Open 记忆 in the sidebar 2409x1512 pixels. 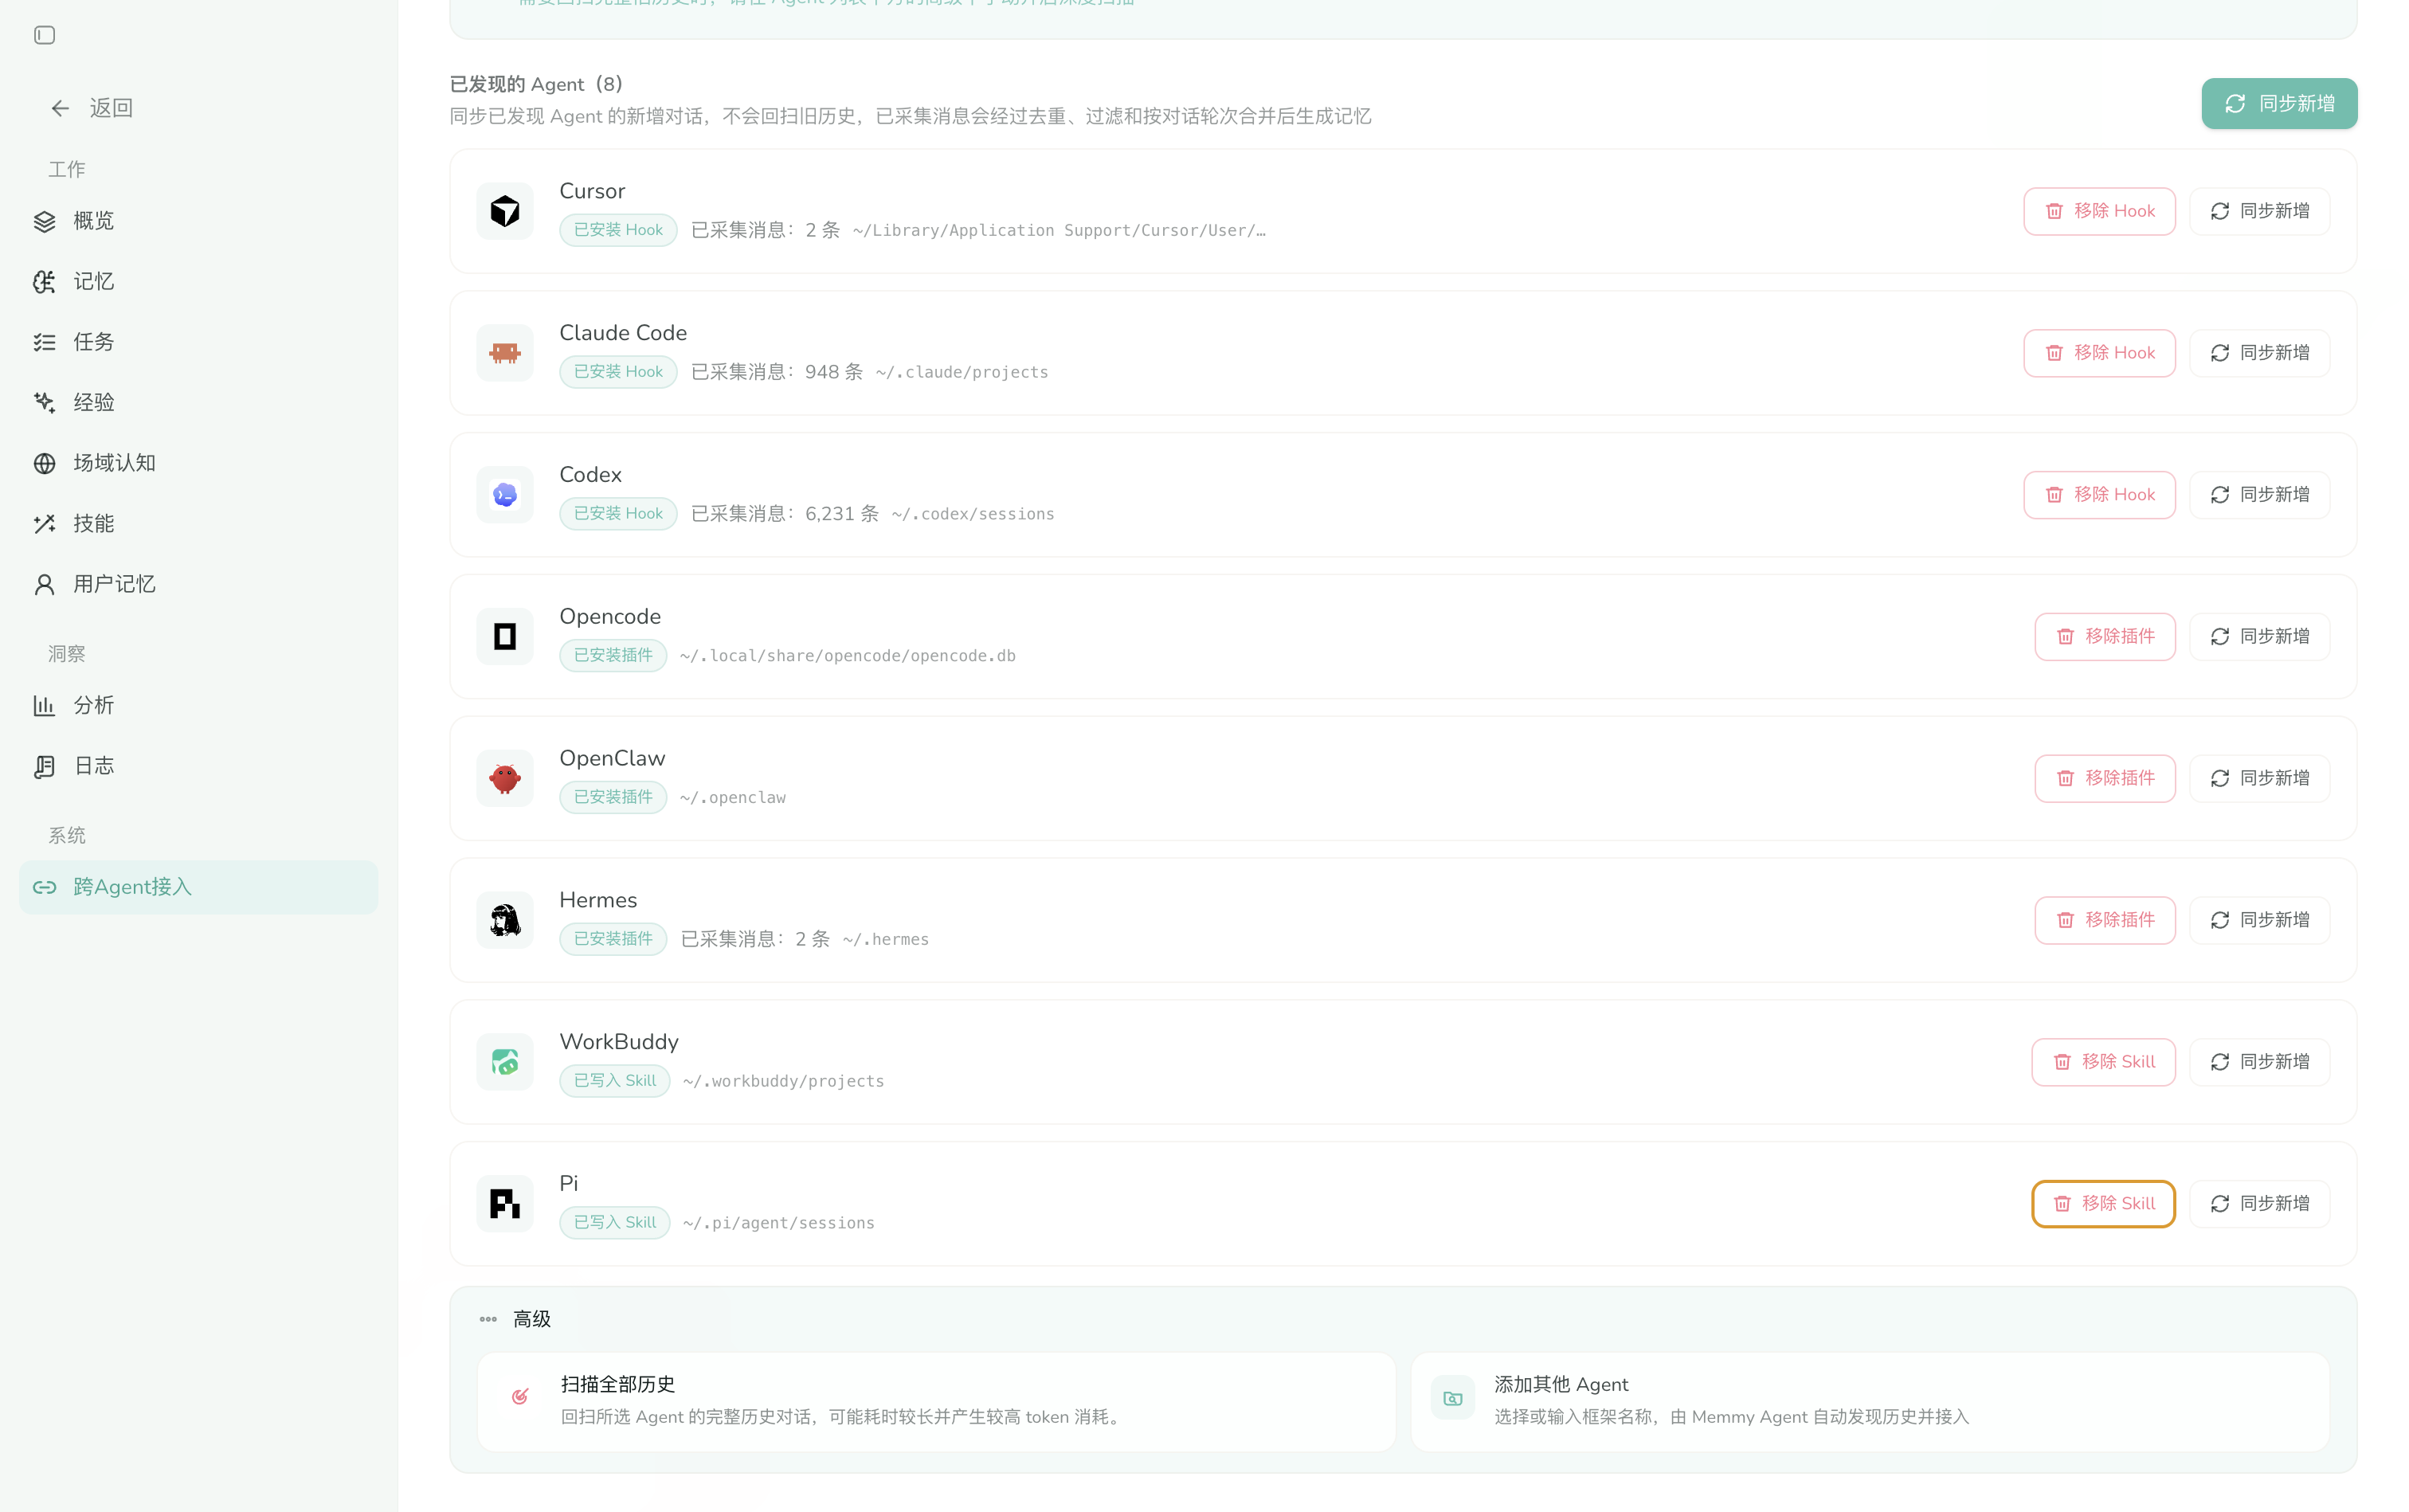click(198, 282)
